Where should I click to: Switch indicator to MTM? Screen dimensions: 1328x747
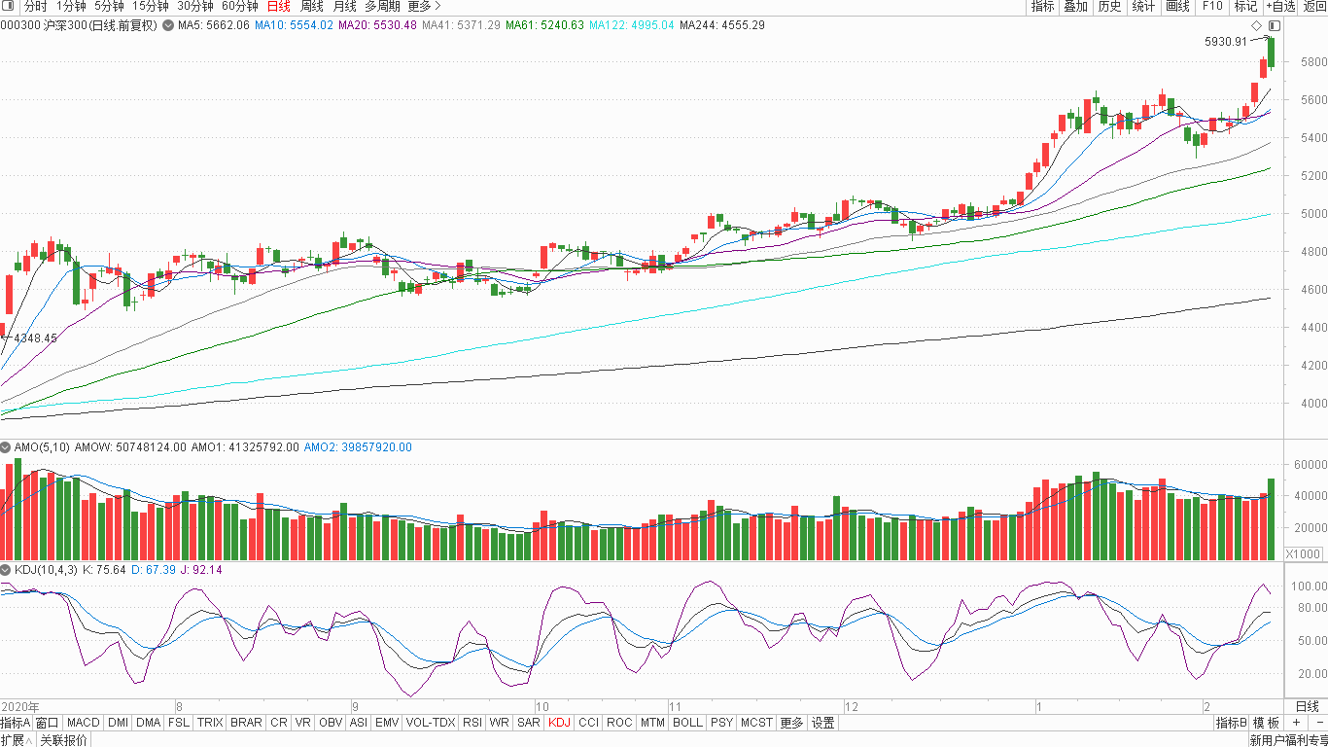[x=652, y=723]
